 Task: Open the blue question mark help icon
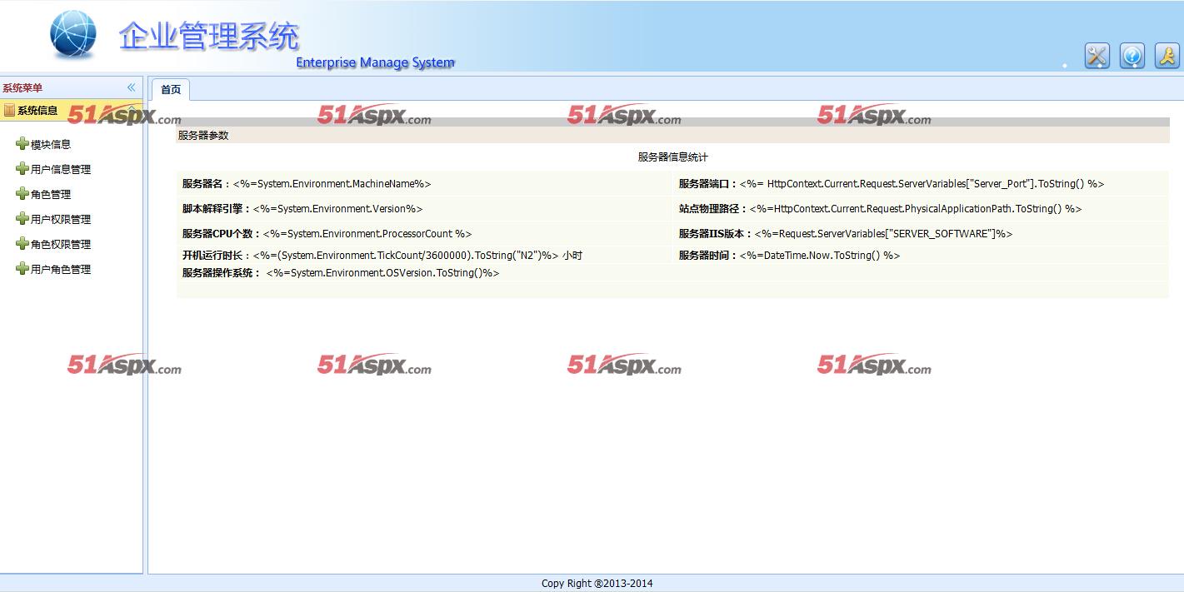[x=1132, y=56]
